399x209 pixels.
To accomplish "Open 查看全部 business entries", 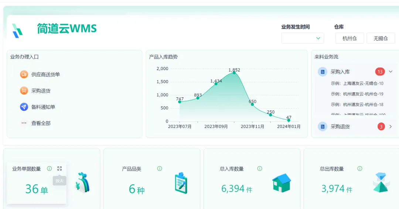I will pos(41,123).
